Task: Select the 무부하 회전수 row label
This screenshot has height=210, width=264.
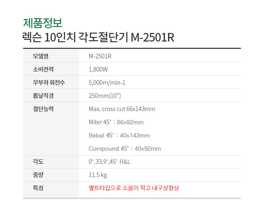Action: [x=49, y=82]
